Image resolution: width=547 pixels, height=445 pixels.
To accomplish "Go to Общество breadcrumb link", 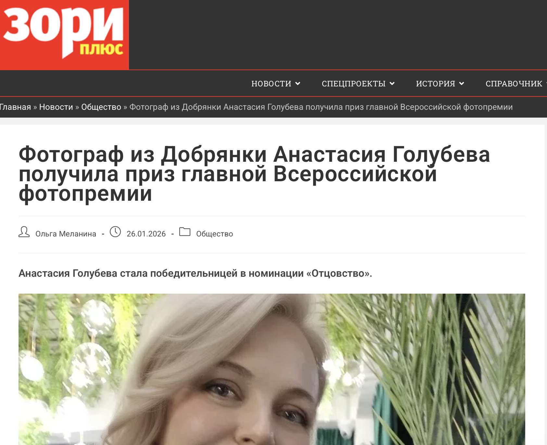I will 101,107.
